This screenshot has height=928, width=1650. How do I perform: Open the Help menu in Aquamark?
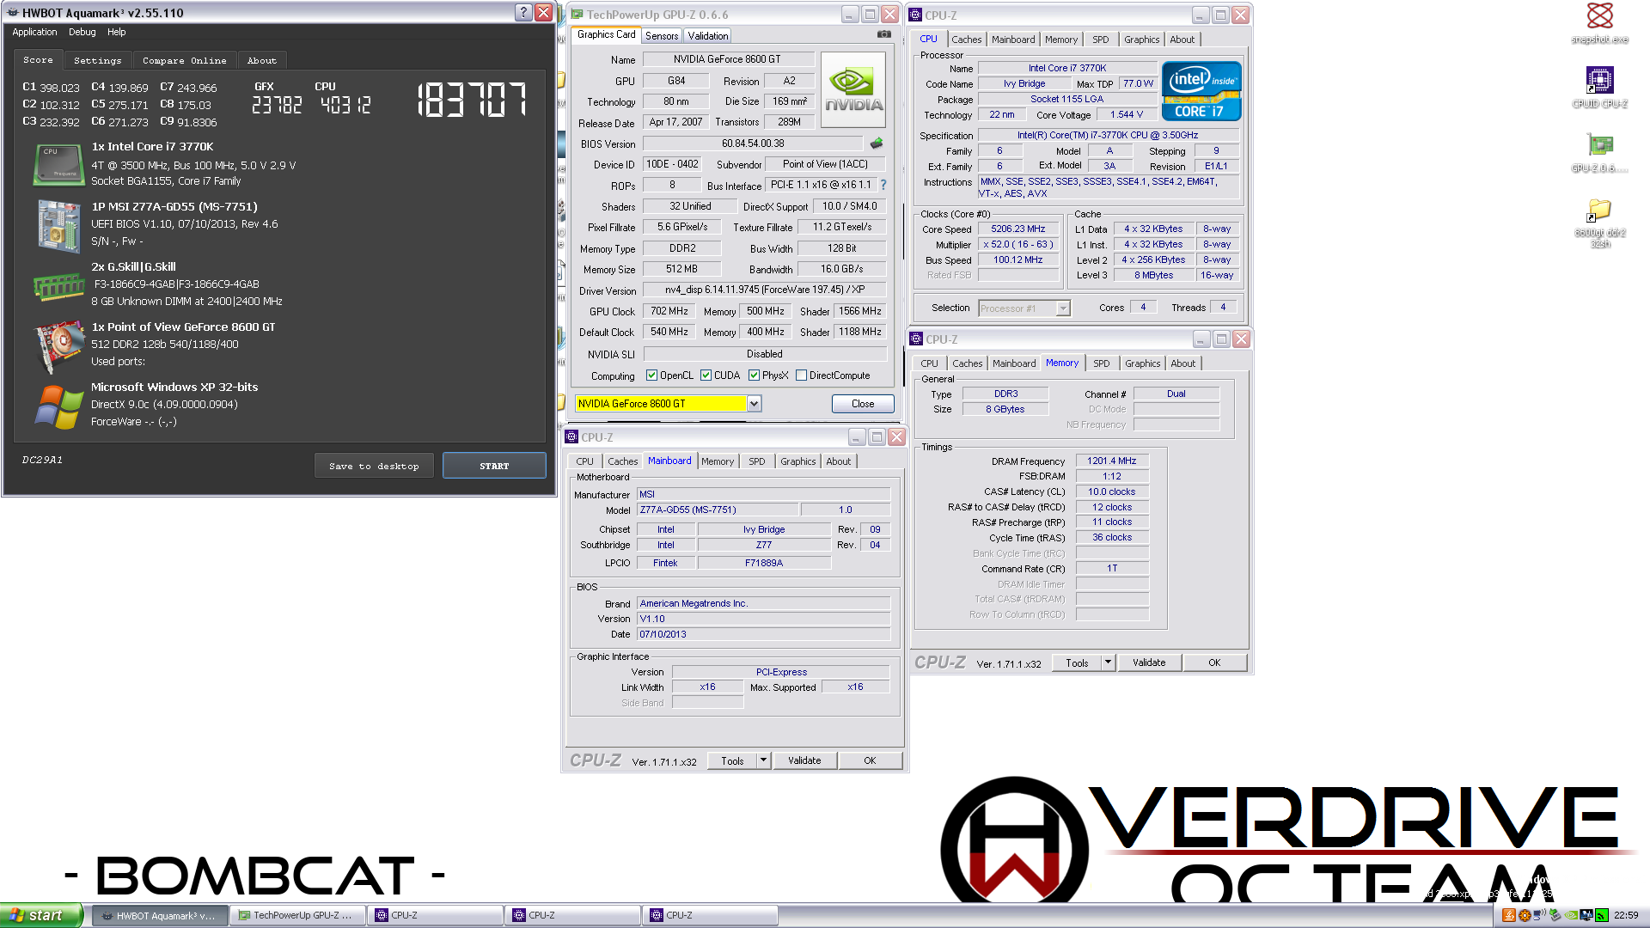[117, 32]
